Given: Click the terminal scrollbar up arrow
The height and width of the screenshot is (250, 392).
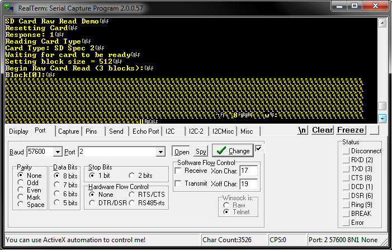Looking at the screenshot, I should pyautogui.click(x=382, y=23).
